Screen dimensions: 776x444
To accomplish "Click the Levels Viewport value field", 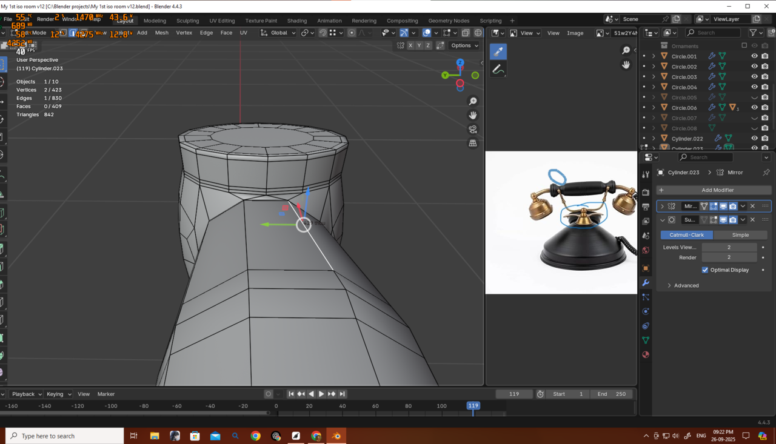I will point(729,247).
